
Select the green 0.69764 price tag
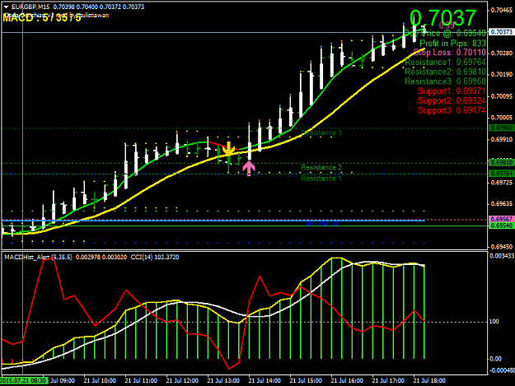[501, 173]
